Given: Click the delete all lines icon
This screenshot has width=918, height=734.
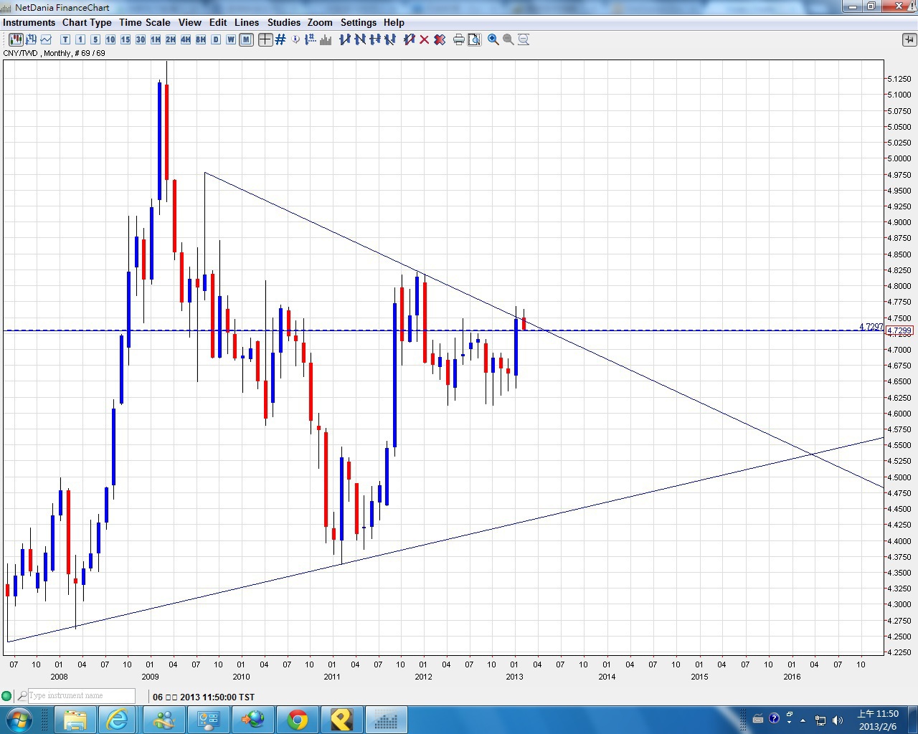Looking at the screenshot, I should pyautogui.click(x=440, y=39).
